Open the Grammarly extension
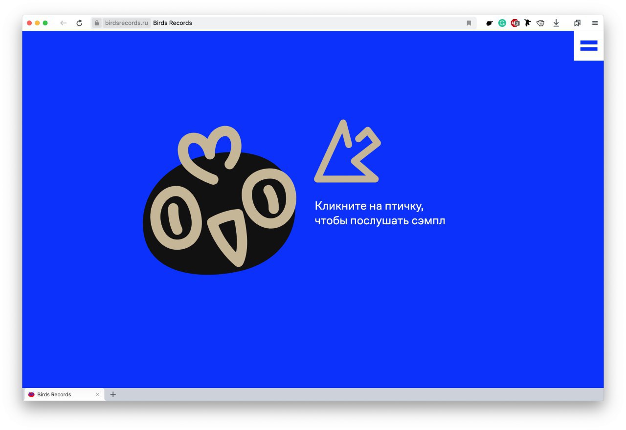Image resolution: width=626 pixels, height=430 pixels. coord(502,23)
